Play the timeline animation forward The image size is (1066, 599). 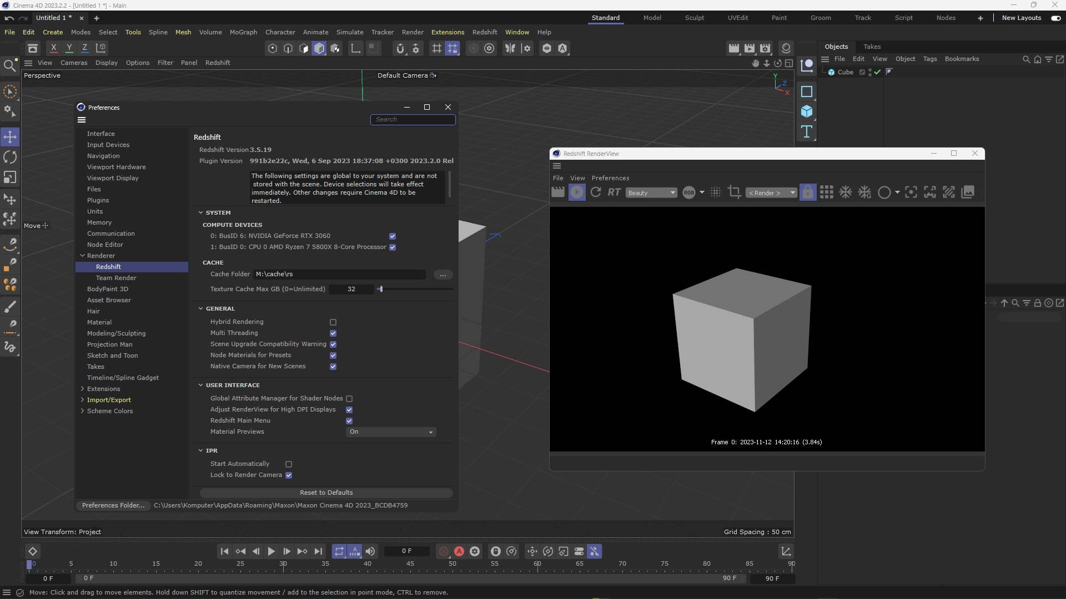[271, 551]
